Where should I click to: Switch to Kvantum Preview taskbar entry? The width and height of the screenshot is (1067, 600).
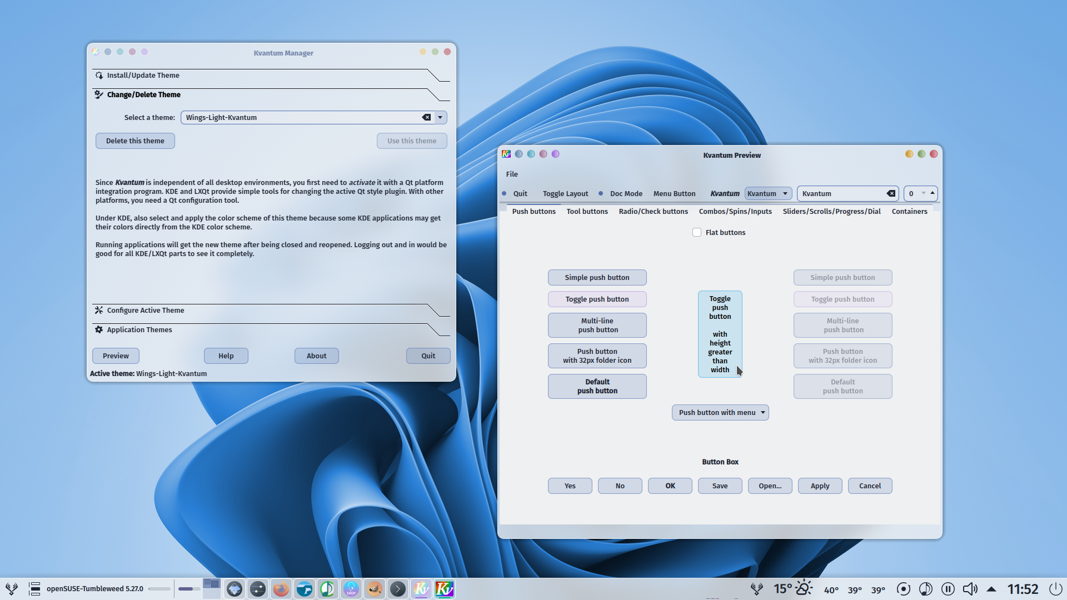pyautogui.click(x=445, y=588)
